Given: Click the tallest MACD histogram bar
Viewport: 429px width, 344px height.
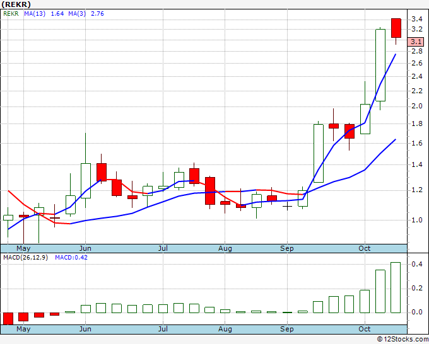Looking at the screenshot, I should 396,287.
